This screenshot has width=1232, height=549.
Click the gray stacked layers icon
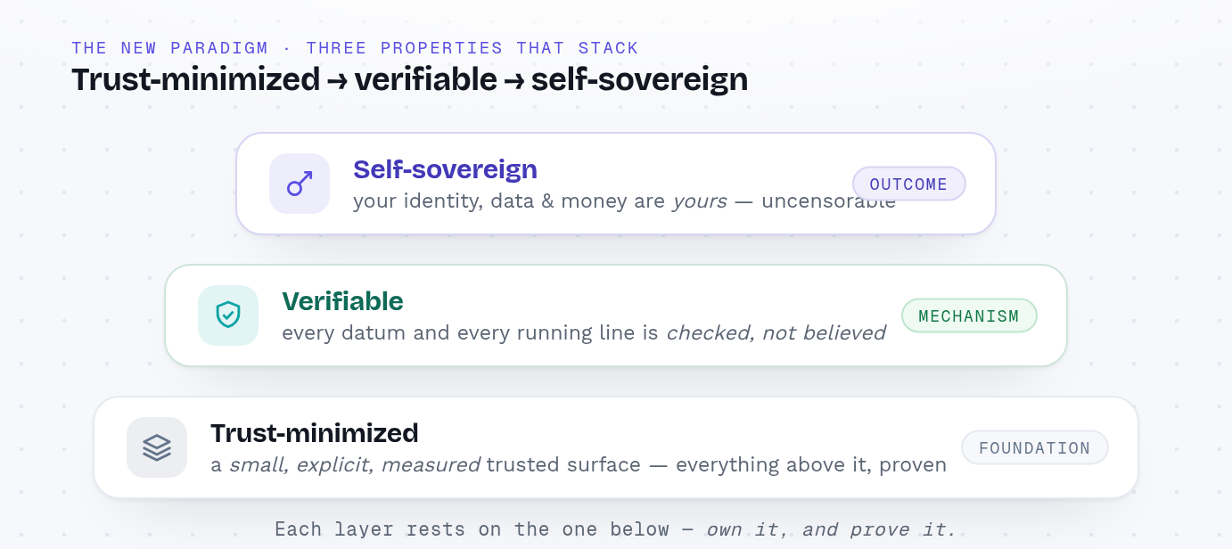tap(157, 447)
